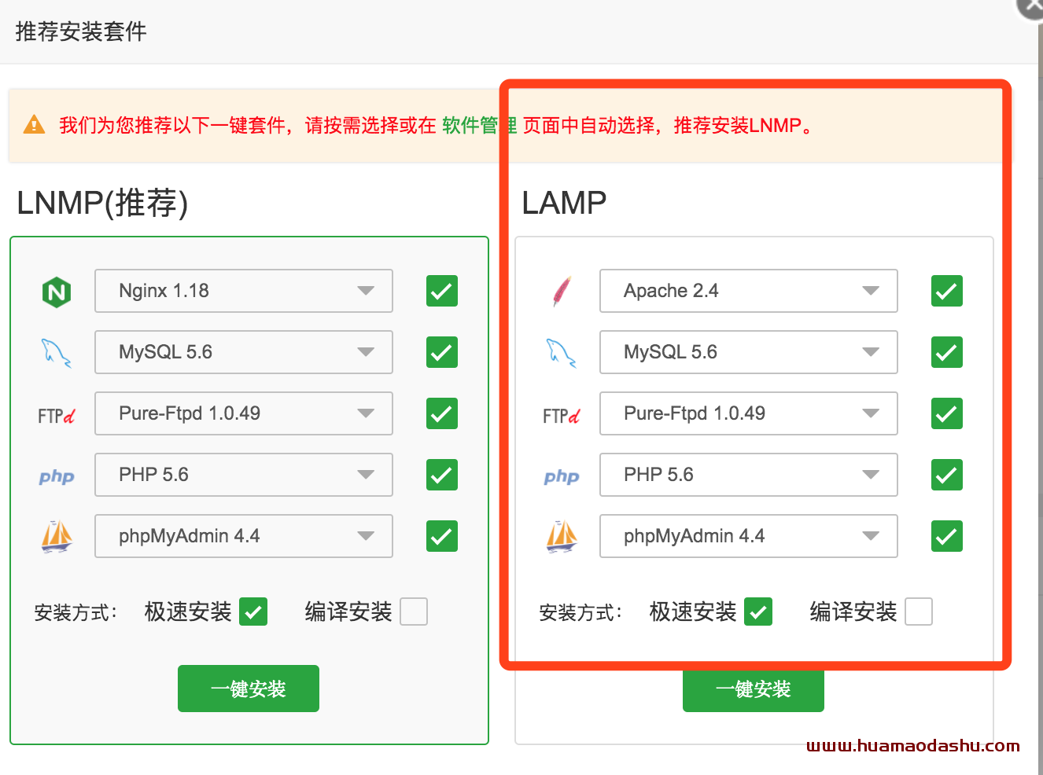The image size is (1043, 775).
Task: Uncheck the LNMP MySQL 5.6 checkbox
Action: (442, 352)
